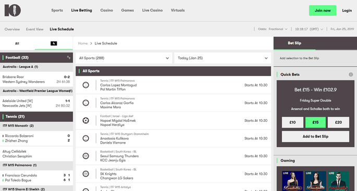Open the GMT timezone dropdown
357x191 pixels.
click(309, 29)
